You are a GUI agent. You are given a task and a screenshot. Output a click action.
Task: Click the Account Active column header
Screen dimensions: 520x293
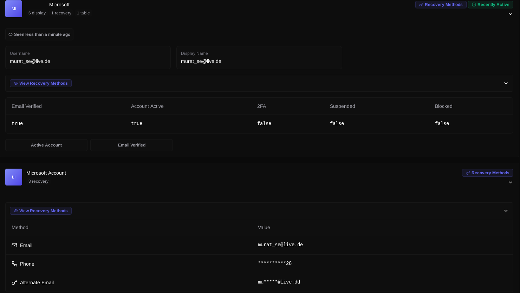147,106
